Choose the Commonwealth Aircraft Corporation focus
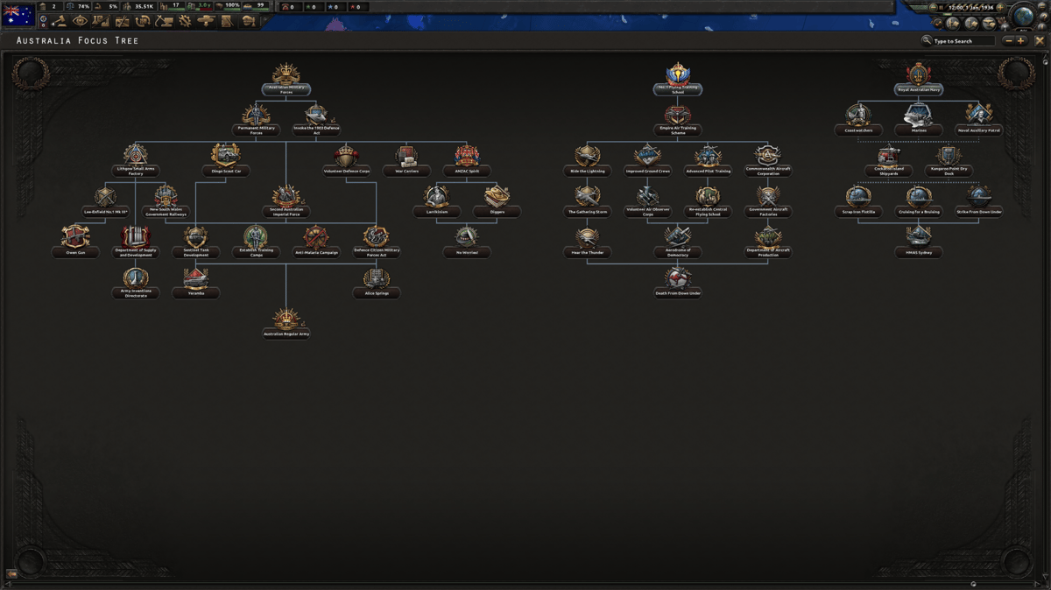Screen dimensions: 1051x590 pos(768,160)
